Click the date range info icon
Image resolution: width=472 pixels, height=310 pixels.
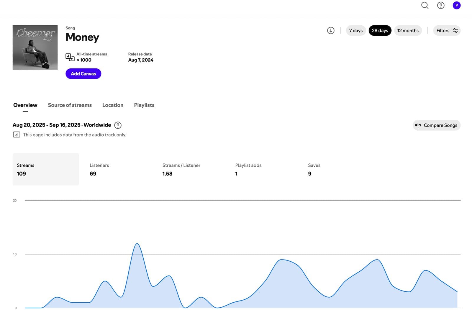click(x=118, y=125)
